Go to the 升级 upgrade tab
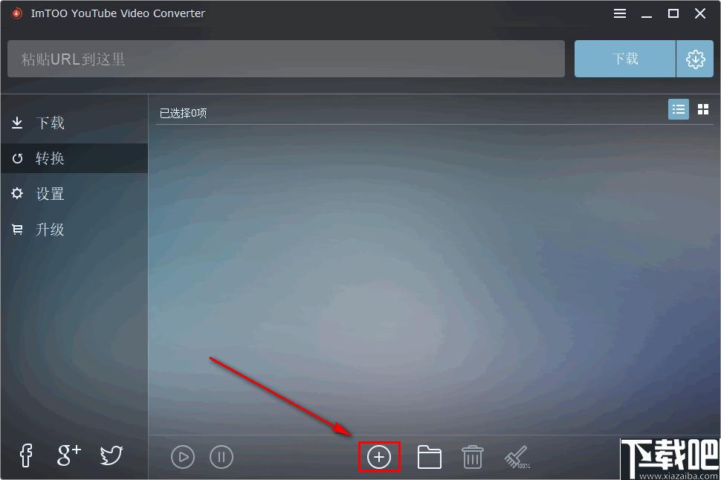The height and width of the screenshot is (480, 721). pos(74,229)
